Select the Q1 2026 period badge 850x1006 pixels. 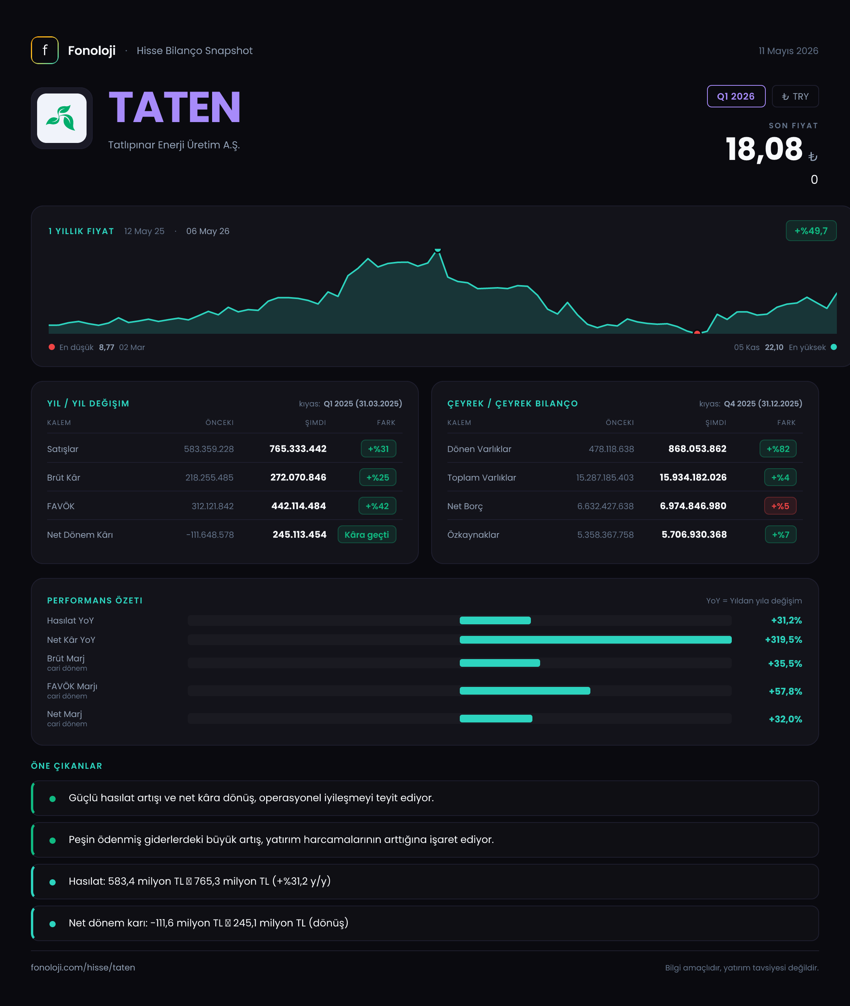[x=736, y=96]
